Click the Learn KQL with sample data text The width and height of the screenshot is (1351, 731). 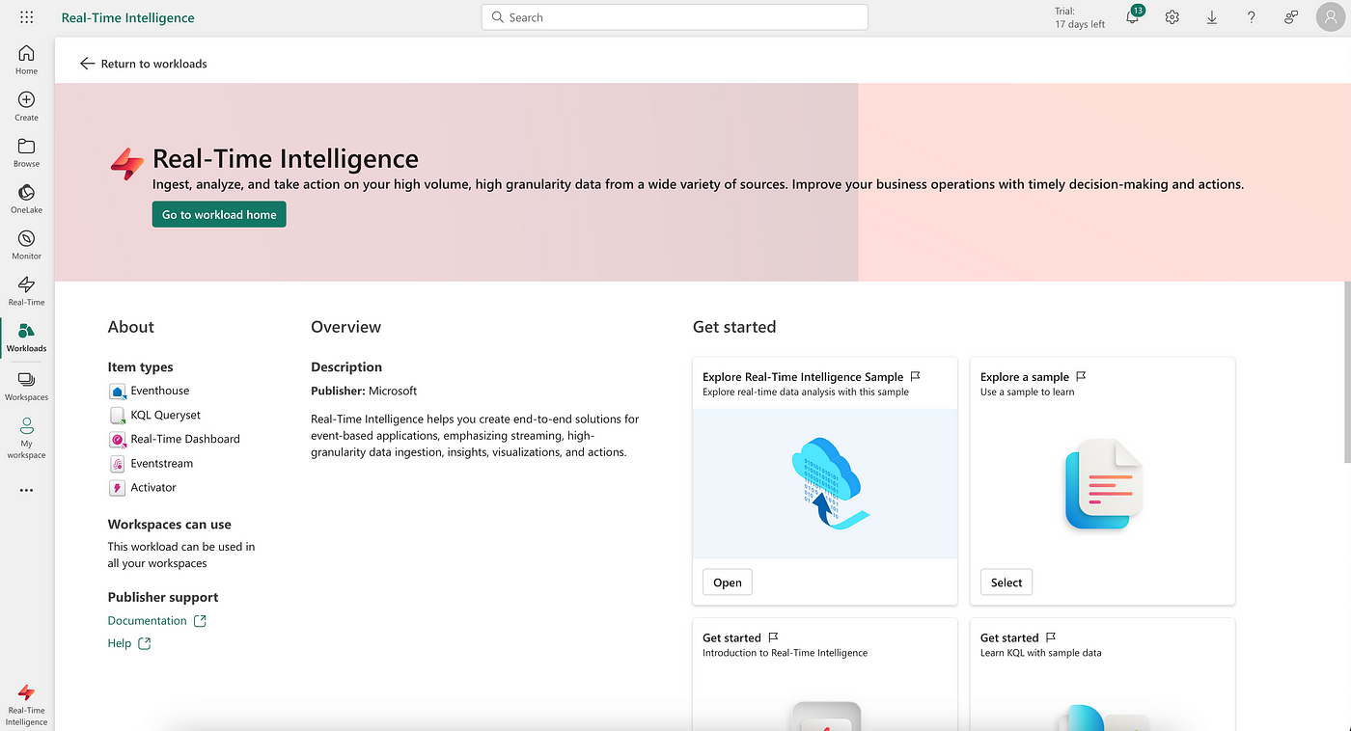coord(1041,653)
